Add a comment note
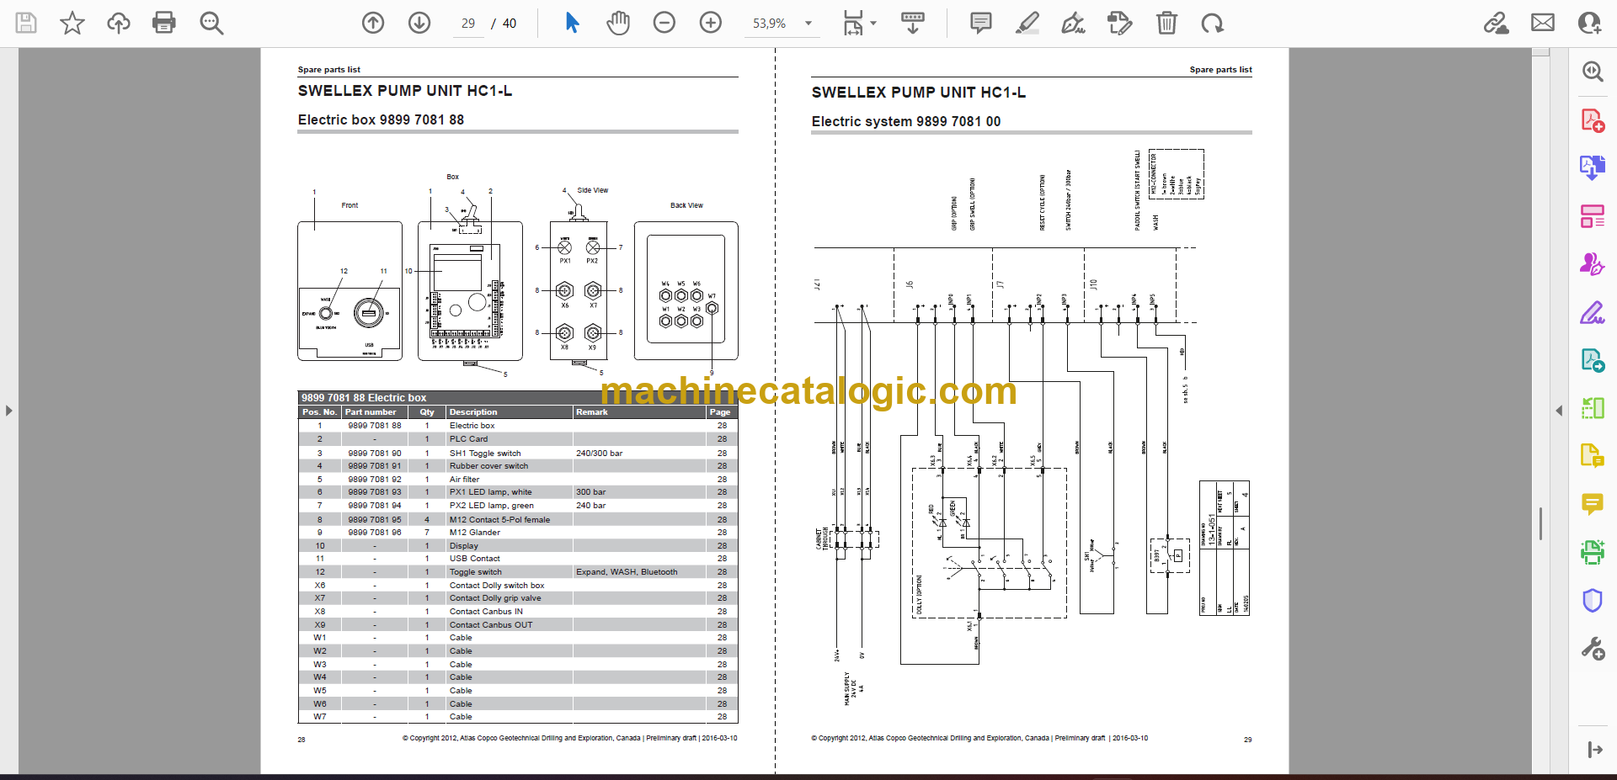This screenshot has height=780, width=1617. tap(981, 23)
